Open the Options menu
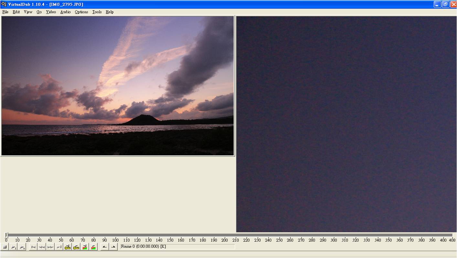Viewport: 457px width, 258px height. tap(81, 12)
